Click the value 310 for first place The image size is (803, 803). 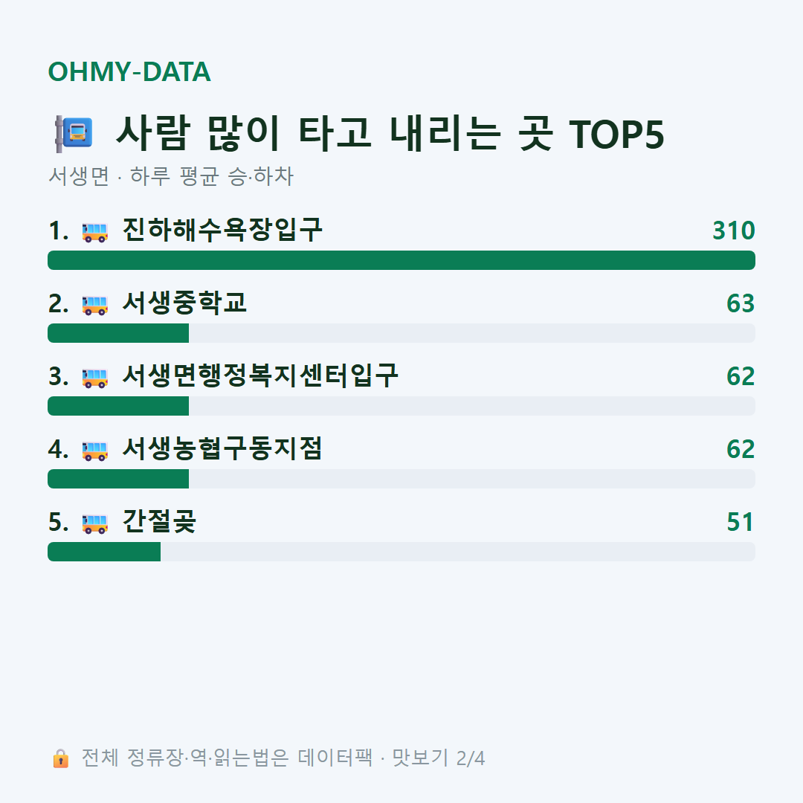click(734, 230)
